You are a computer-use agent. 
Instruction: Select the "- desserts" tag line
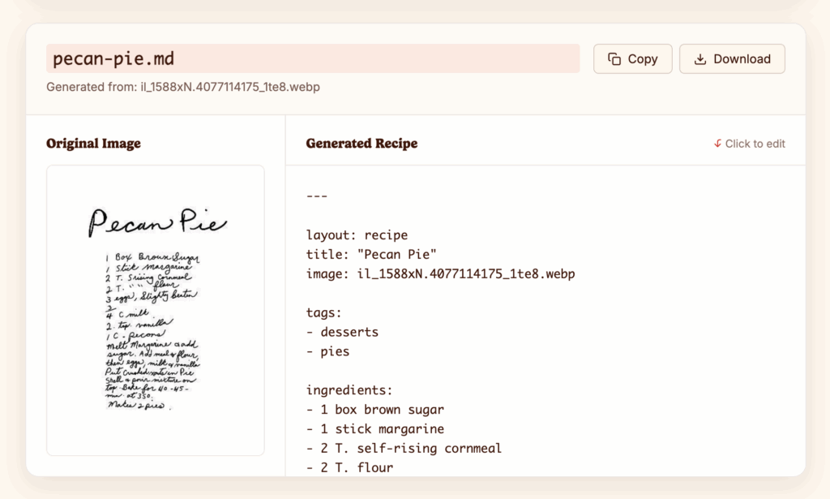[342, 332]
